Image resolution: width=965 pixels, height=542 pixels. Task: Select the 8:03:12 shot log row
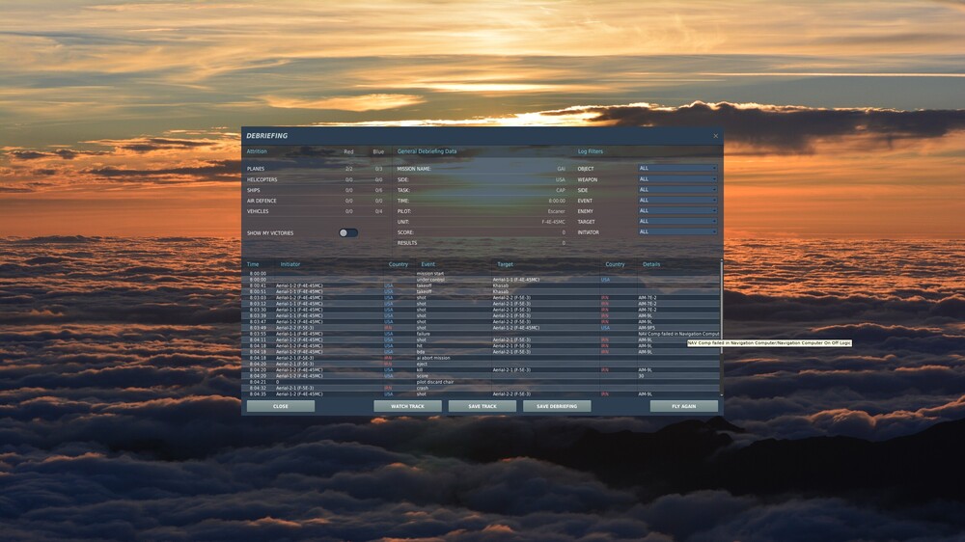(x=482, y=304)
